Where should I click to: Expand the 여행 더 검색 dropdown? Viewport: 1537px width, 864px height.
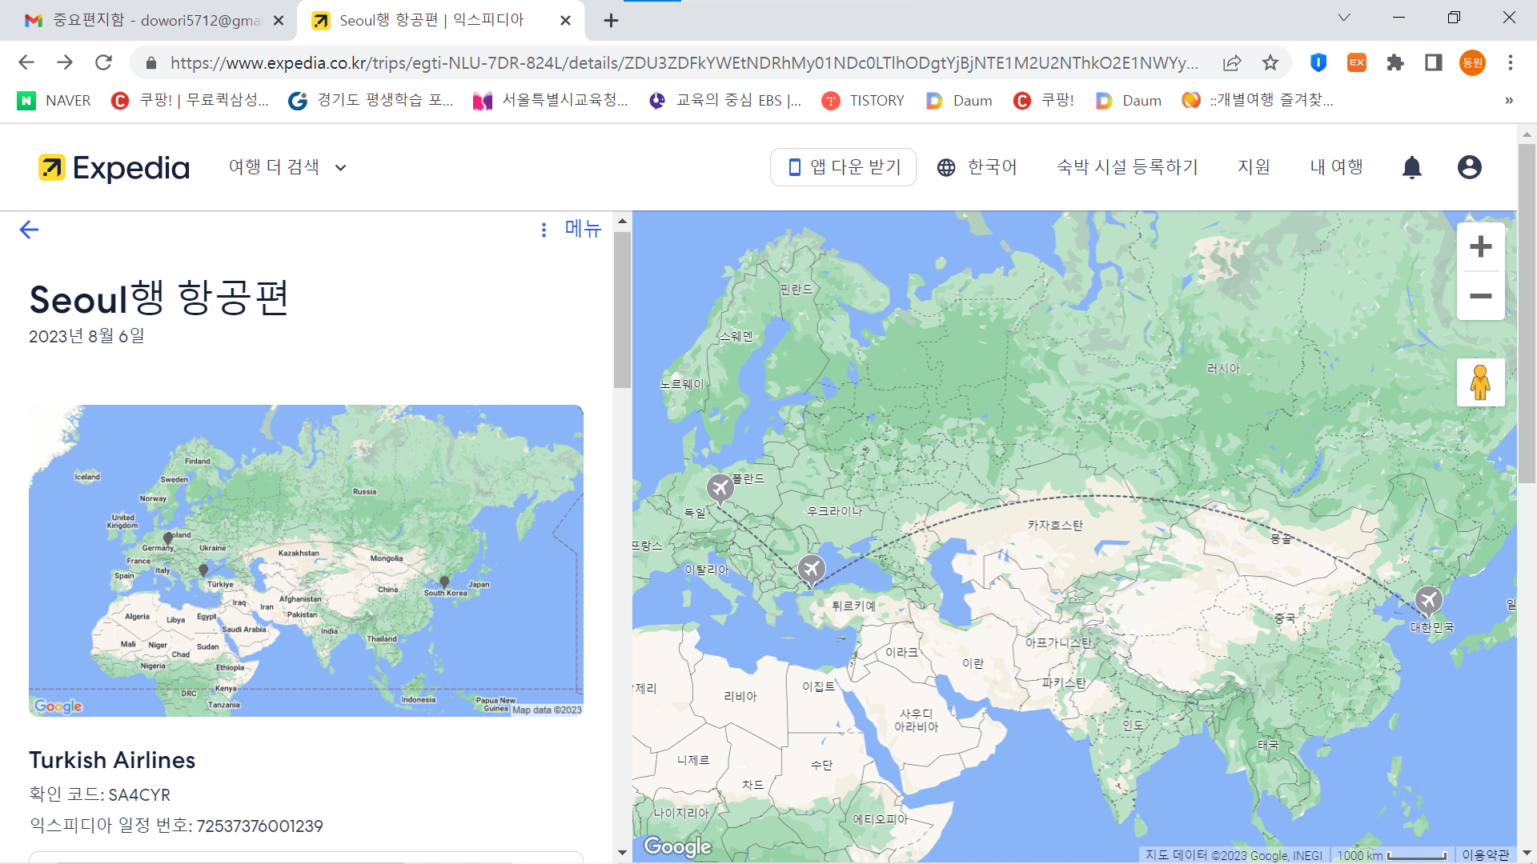pyautogui.click(x=287, y=167)
